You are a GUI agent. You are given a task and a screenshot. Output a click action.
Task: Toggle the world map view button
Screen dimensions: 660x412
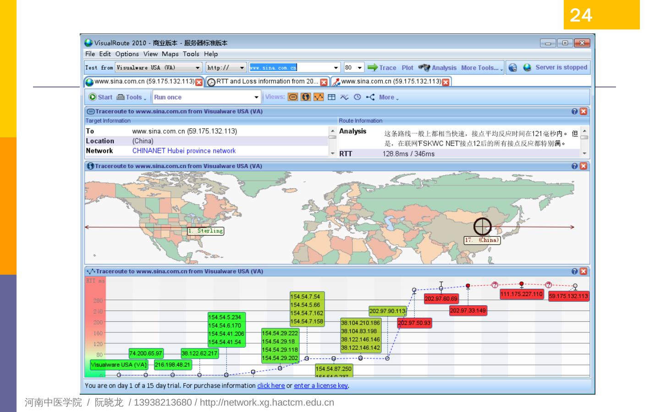[306, 97]
